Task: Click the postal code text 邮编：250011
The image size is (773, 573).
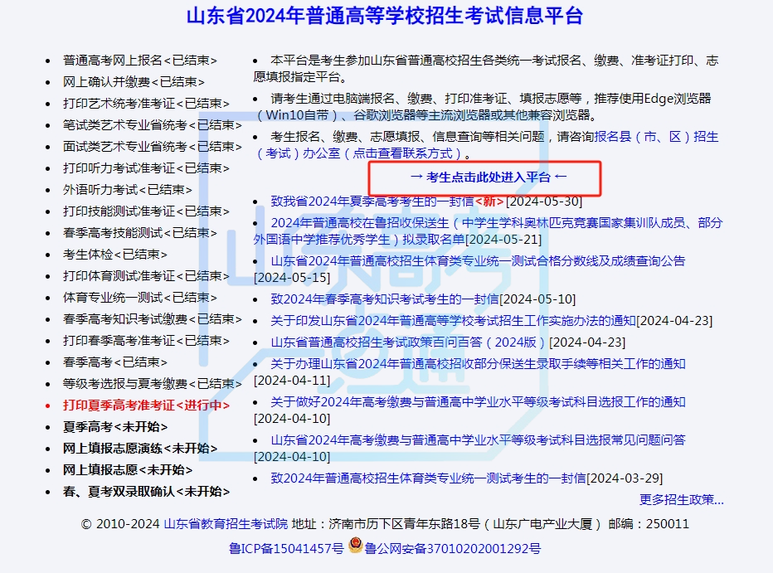Action: point(649,524)
